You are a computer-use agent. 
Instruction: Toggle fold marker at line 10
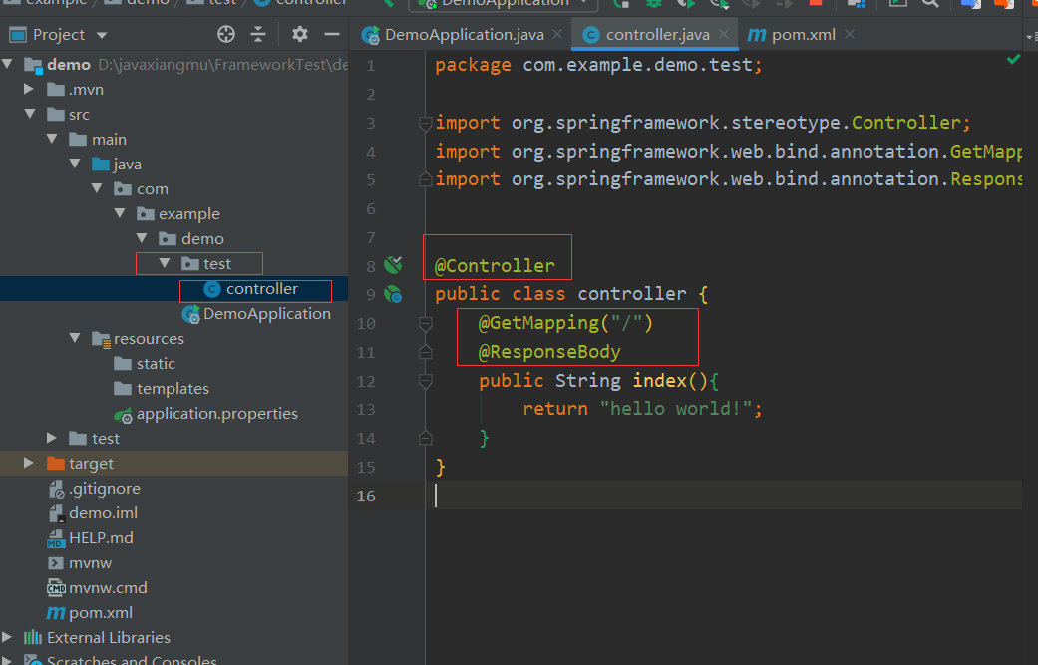coord(426,324)
